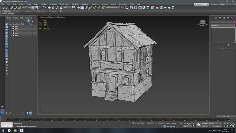Activate the Select and Rotate tool
The width and height of the screenshot is (236, 133).
[x=53, y=8]
